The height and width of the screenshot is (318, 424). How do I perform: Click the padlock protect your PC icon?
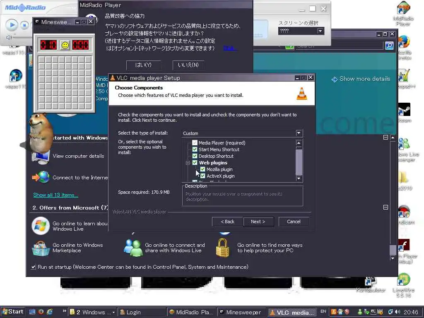click(222, 248)
